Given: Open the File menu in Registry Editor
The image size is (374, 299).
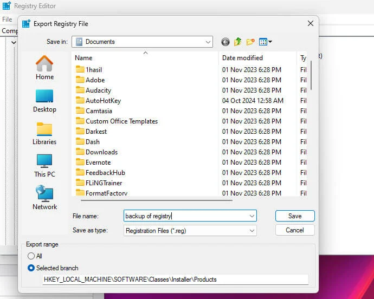Looking at the screenshot, I should [7, 19].
